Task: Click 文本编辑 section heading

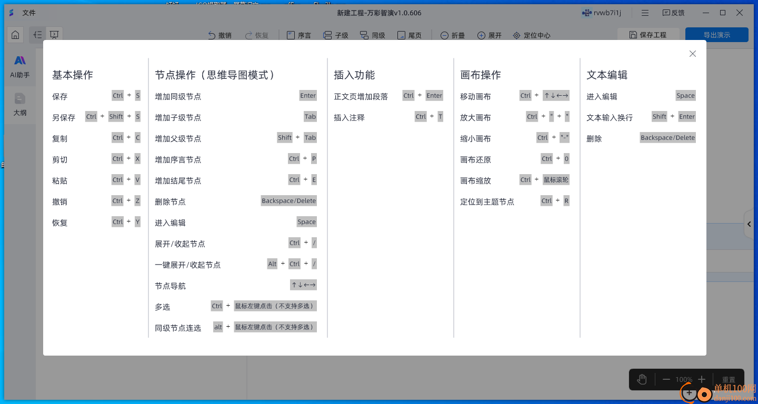Action: pyautogui.click(x=607, y=75)
